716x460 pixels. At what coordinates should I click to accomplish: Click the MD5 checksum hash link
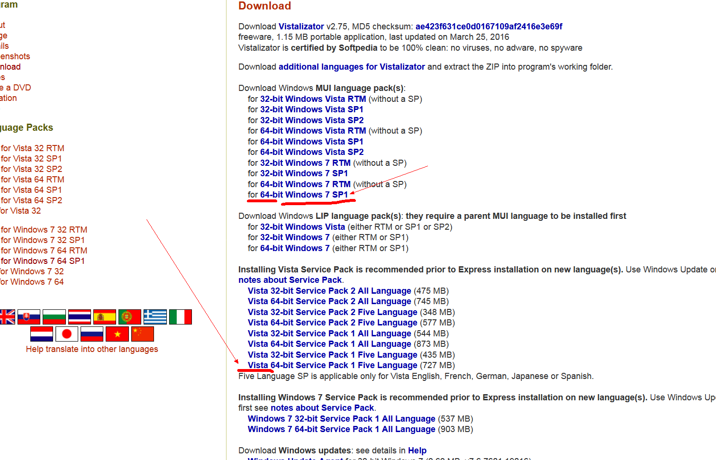[x=489, y=27]
